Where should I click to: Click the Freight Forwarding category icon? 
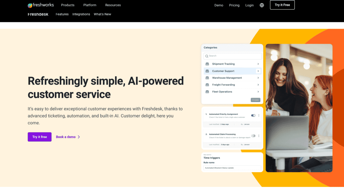point(207,85)
